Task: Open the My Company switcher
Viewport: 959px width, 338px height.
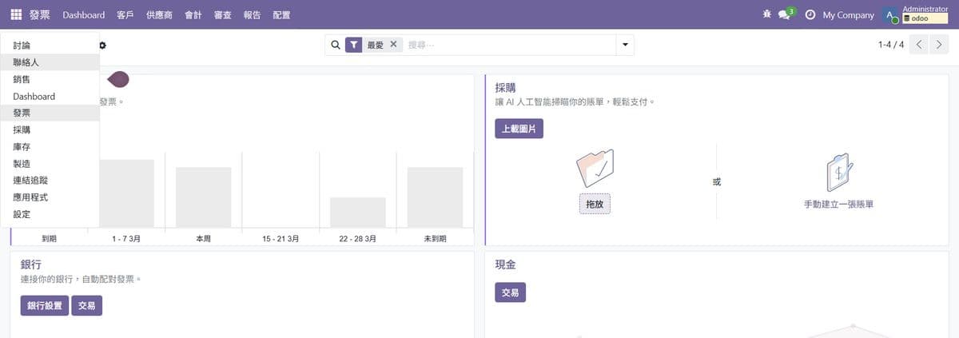Action: (x=848, y=14)
